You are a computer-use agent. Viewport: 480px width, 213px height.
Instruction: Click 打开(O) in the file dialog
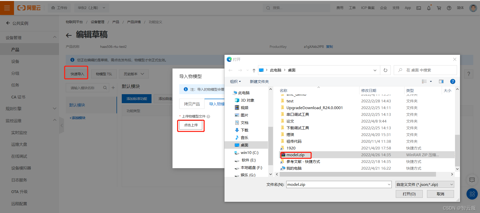pos(409,194)
